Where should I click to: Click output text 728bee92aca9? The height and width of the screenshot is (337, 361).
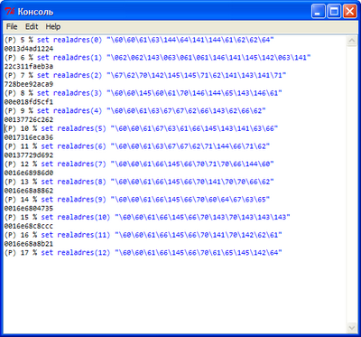tap(29, 84)
